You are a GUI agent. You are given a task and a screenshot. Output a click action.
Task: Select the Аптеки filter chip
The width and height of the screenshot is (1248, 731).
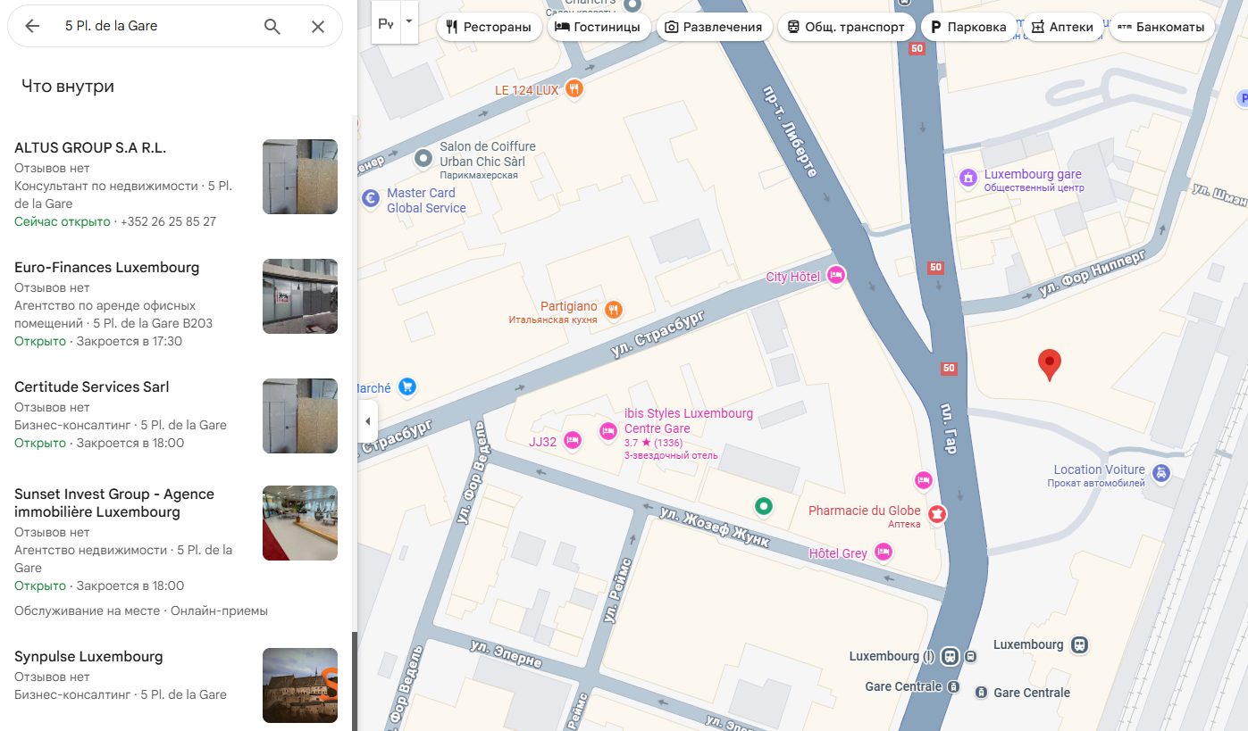(1062, 27)
